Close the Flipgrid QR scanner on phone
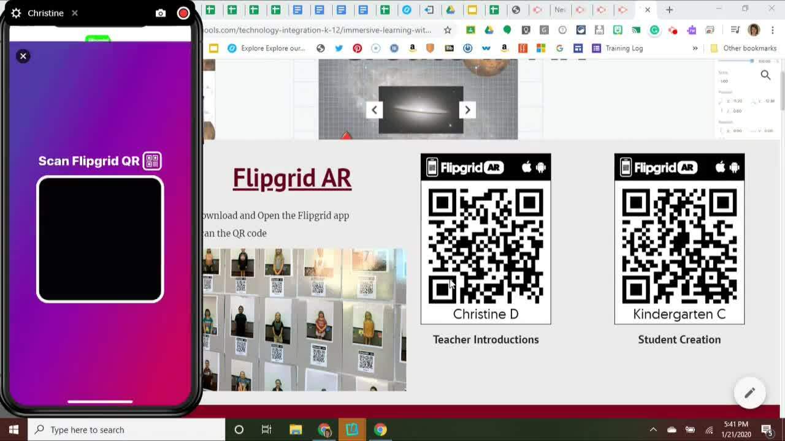This screenshot has height=441, width=785. (x=23, y=56)
